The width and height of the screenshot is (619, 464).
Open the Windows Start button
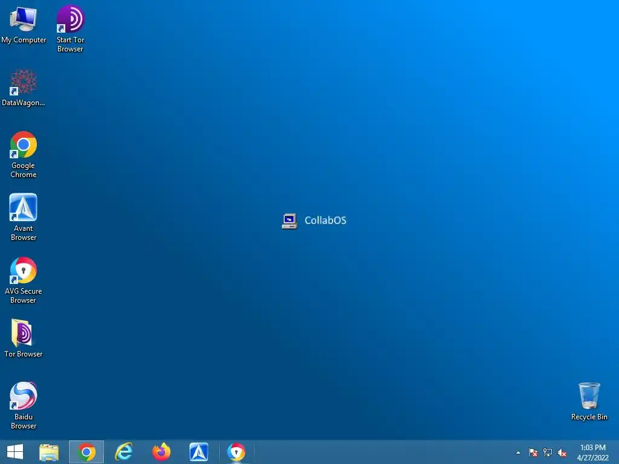click(x=15, y=452)
